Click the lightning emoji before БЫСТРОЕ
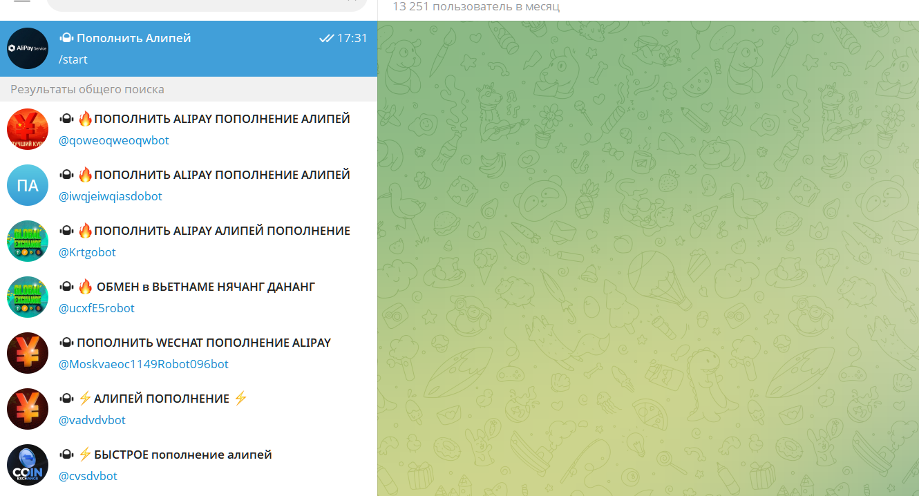 coord(85,455)
